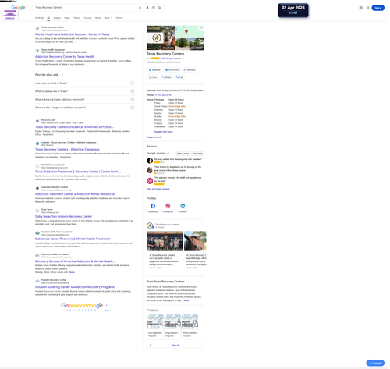The width and height of the screenshot is (390, 369).
Task: Start voice search with the microphone icon
Action: [147, 8]
